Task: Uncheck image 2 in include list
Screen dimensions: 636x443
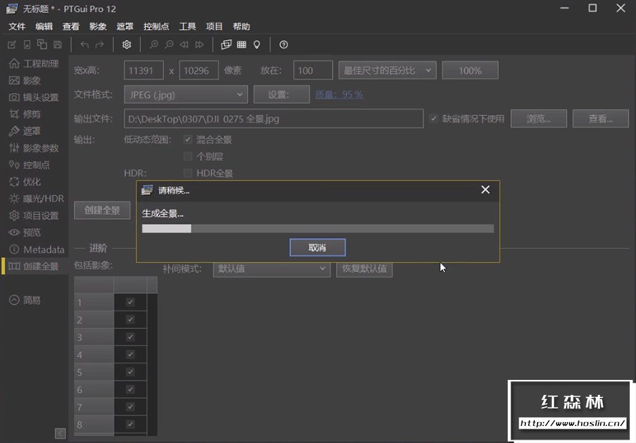Action: pos(130,320)
